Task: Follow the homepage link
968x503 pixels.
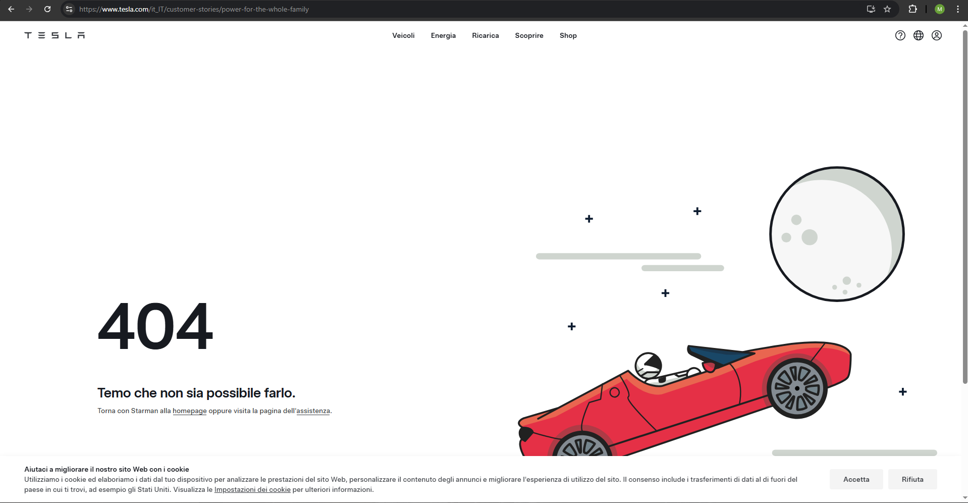Action: click(190, 411)
